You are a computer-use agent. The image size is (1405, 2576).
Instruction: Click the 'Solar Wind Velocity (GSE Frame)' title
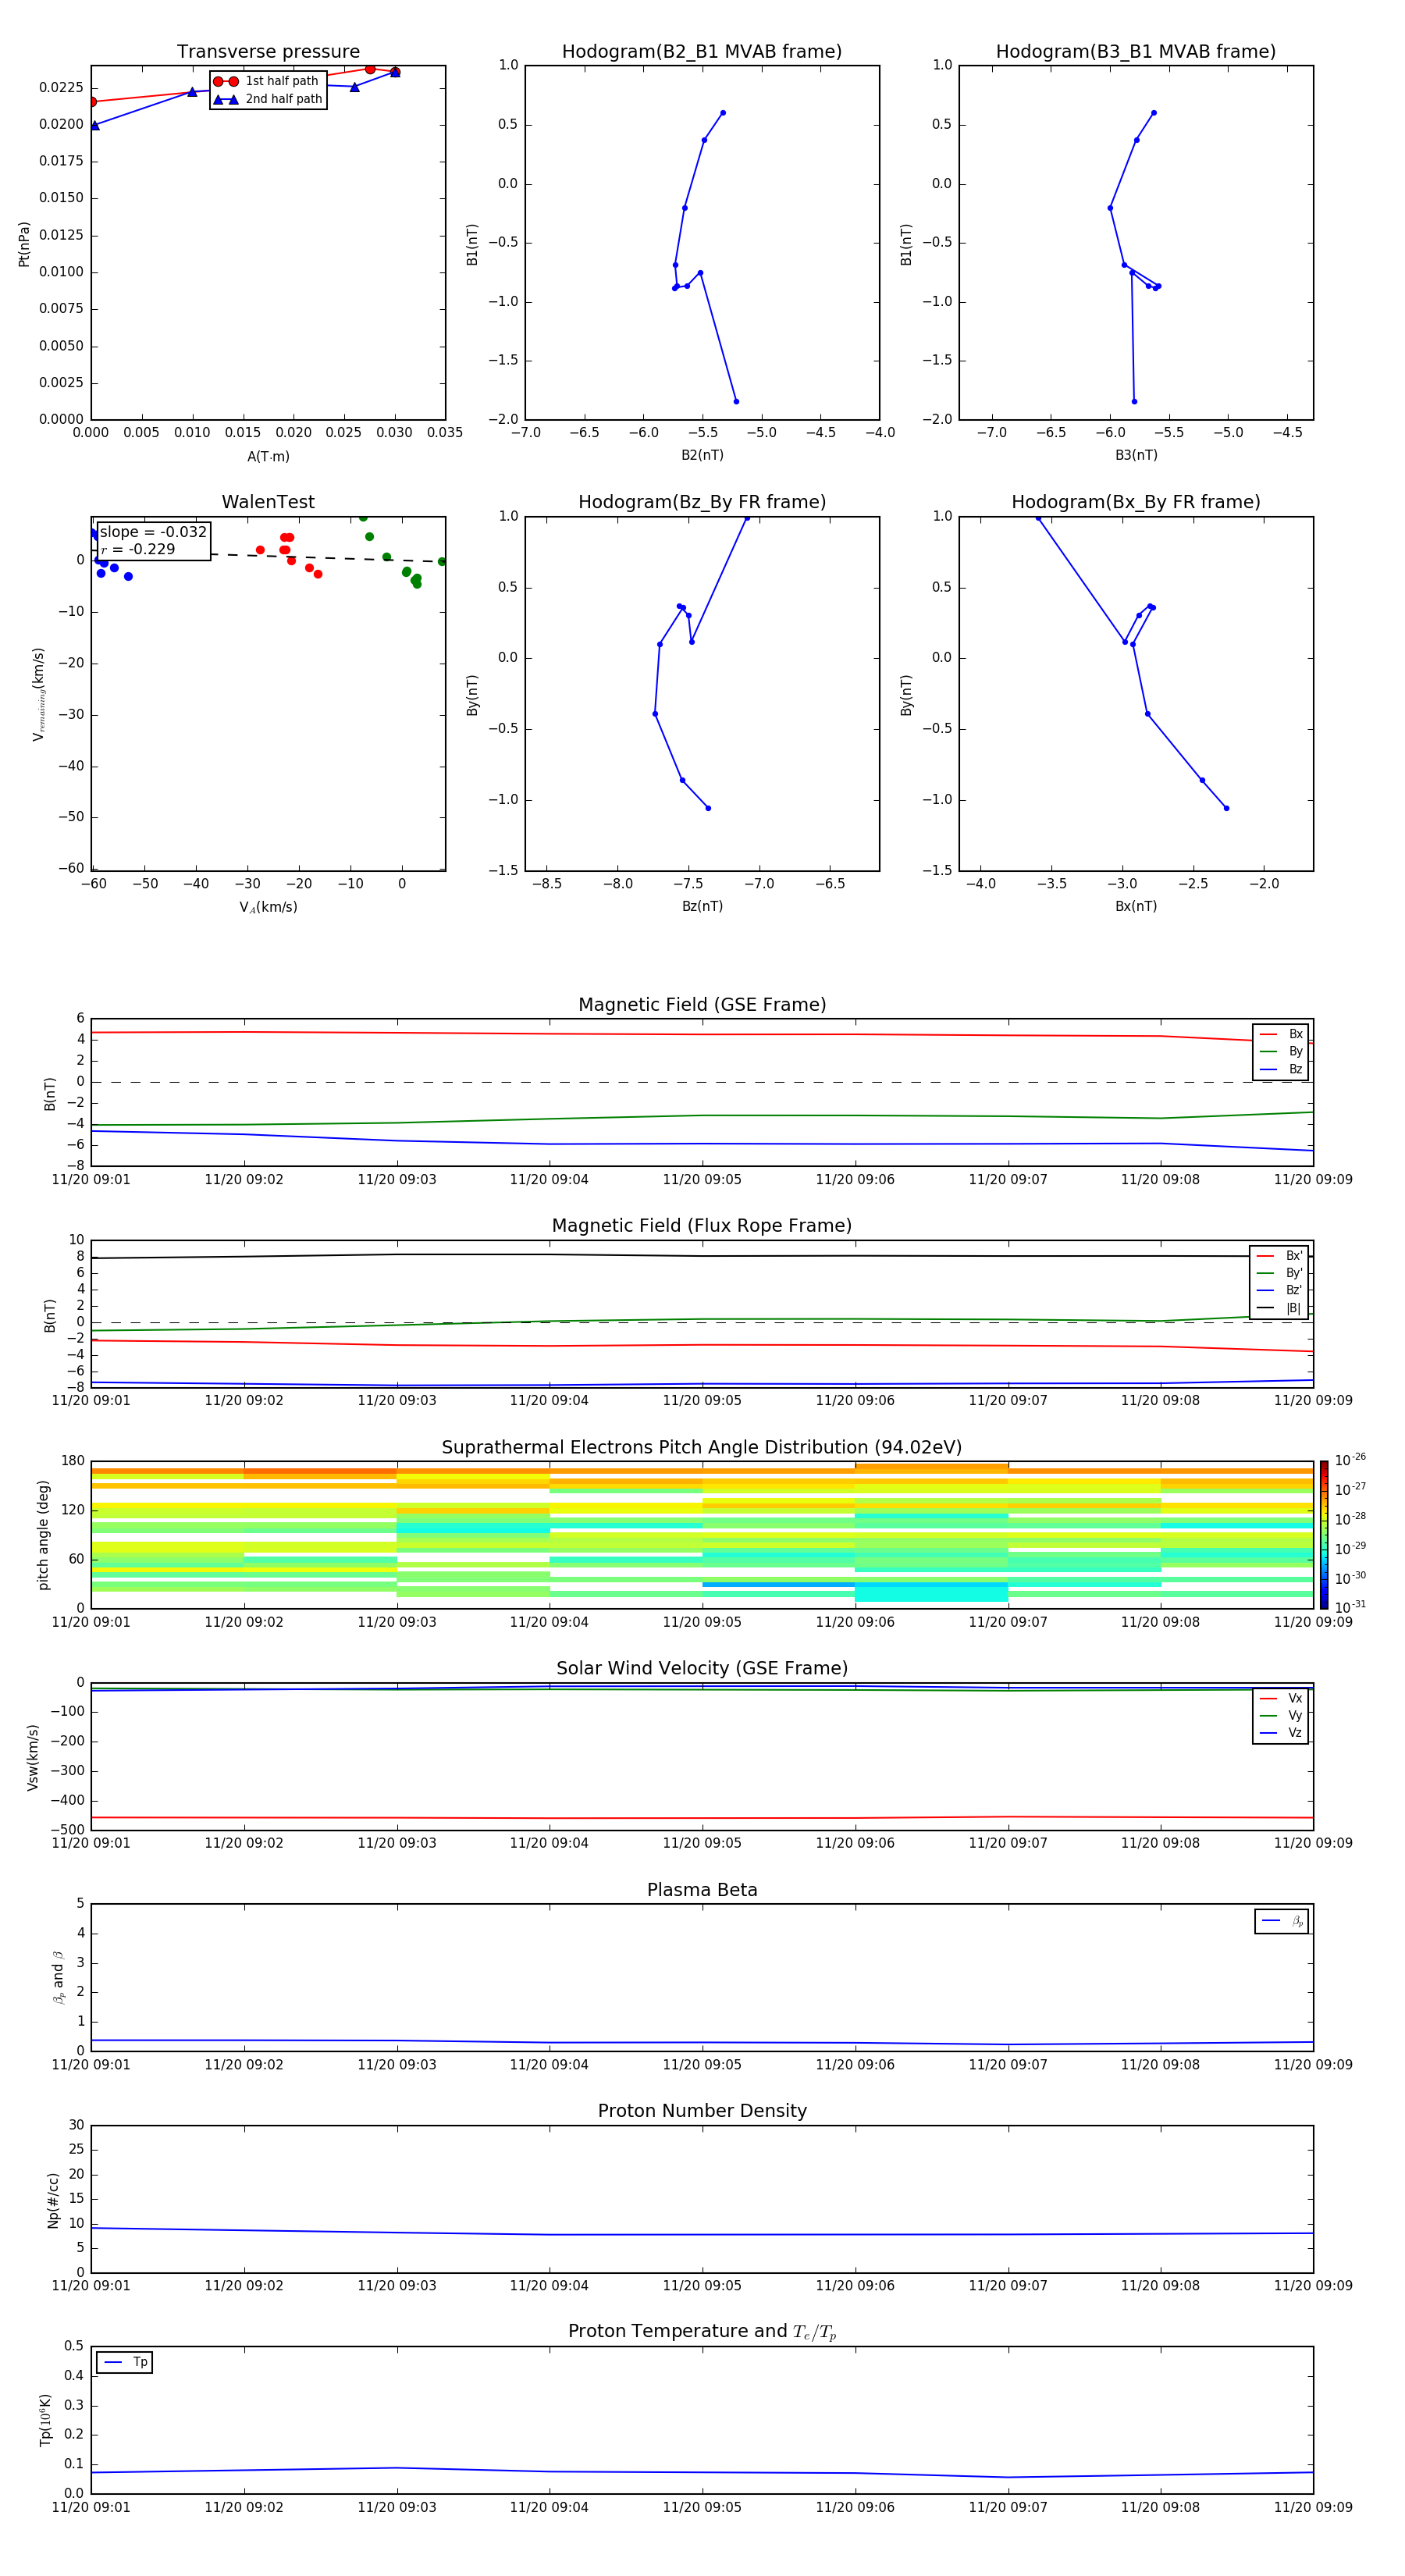point(702,1668)
